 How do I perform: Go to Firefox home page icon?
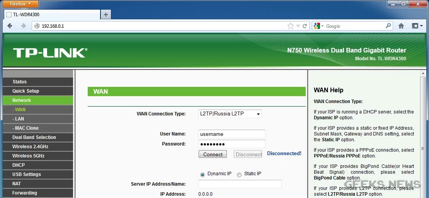coord(401,26)
